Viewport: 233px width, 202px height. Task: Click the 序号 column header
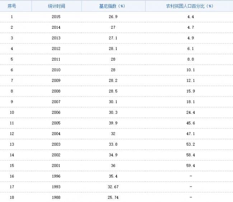coord(12,6)
